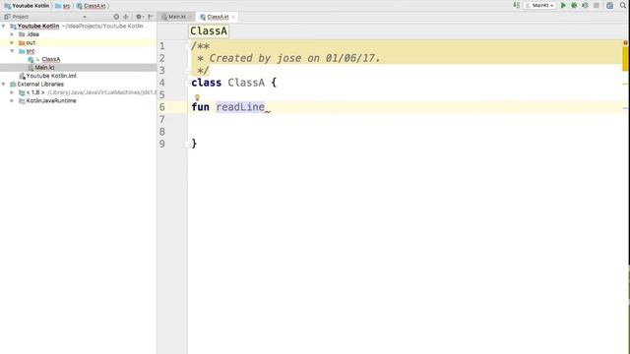
Task: Select the out folder in tree
Action: pos(31,42)
